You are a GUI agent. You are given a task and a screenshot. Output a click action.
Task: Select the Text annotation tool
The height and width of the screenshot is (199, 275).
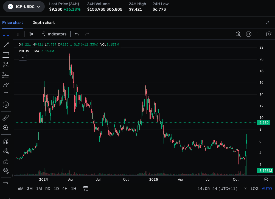pos(6,95)
